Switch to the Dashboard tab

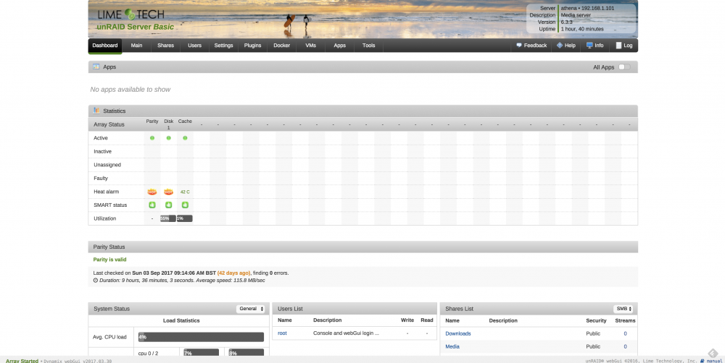105,46
